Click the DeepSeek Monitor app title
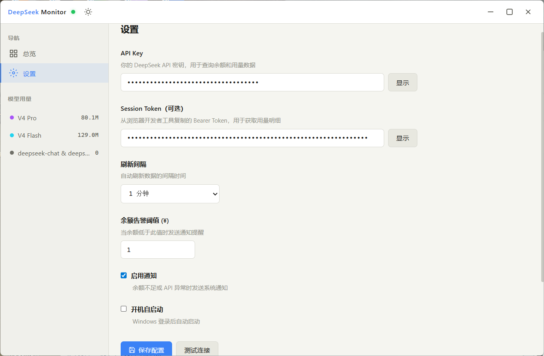Viewport: 544px width, 356px height. pyautogui.click(x=37, y=12)
